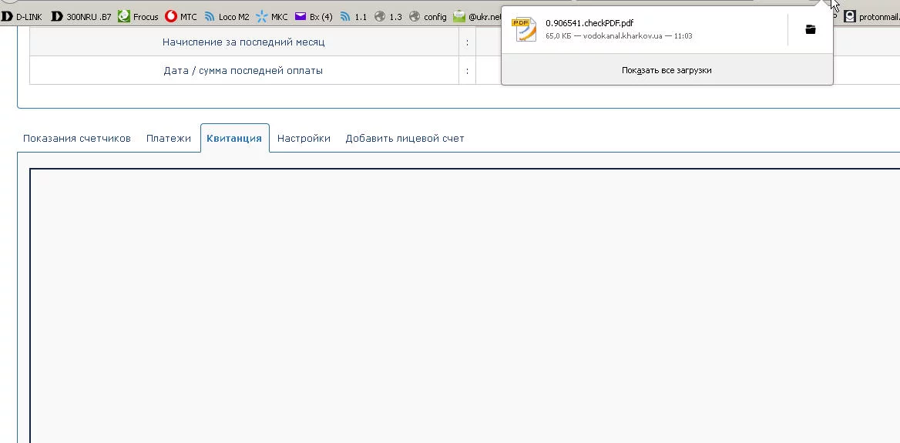Viewport: 900px width, 443px height.
Task: Click Показать все загрузки button
Action: click(667, 70)
